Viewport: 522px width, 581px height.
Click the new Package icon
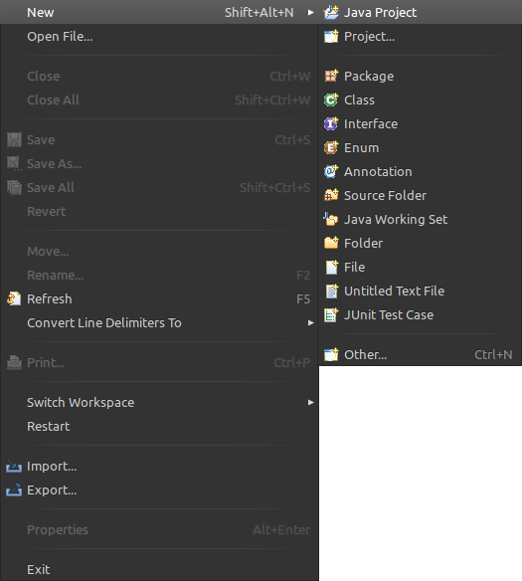(x=331, y=76)
